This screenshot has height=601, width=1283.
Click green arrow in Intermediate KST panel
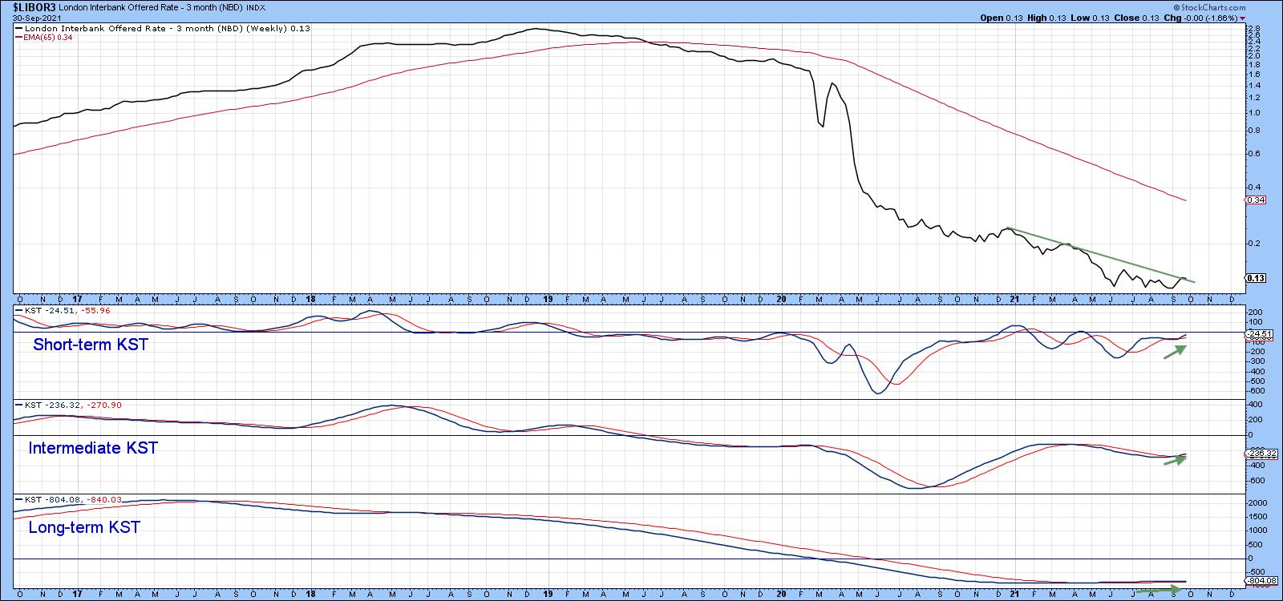[x=1174, y=461]
